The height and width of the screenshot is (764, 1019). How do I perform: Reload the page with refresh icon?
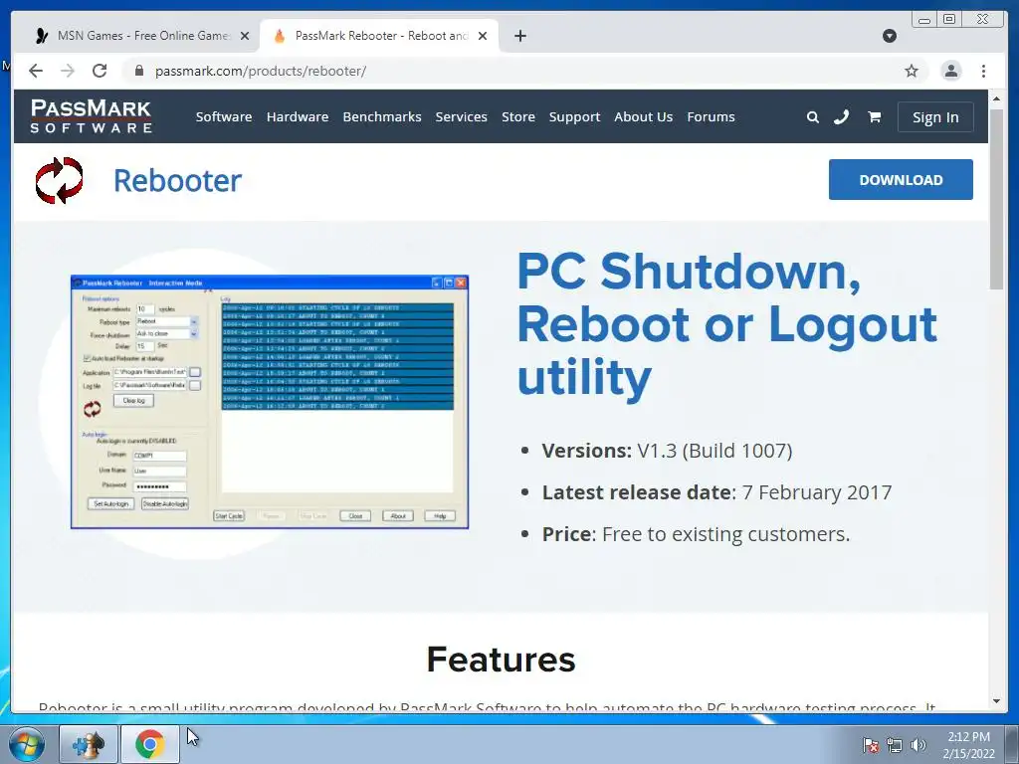tap(100, 71)
